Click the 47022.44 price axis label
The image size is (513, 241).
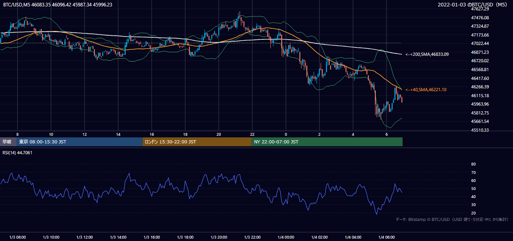[480, 43]
